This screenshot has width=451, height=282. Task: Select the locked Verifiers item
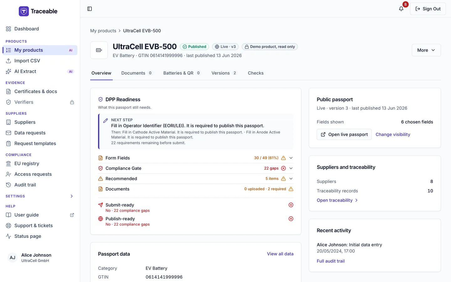(x=40, y=102)
